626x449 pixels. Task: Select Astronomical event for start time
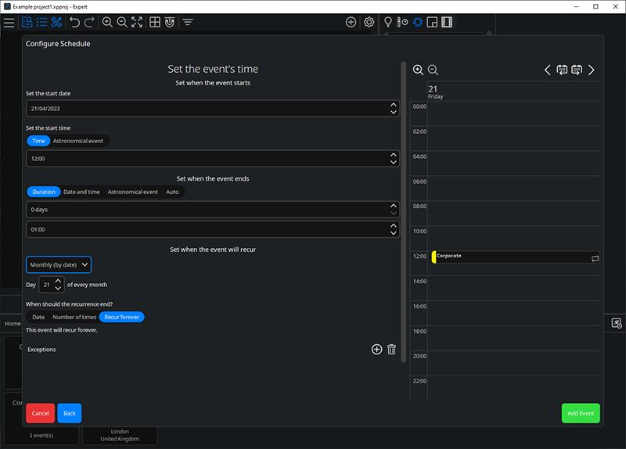[79, 141]
